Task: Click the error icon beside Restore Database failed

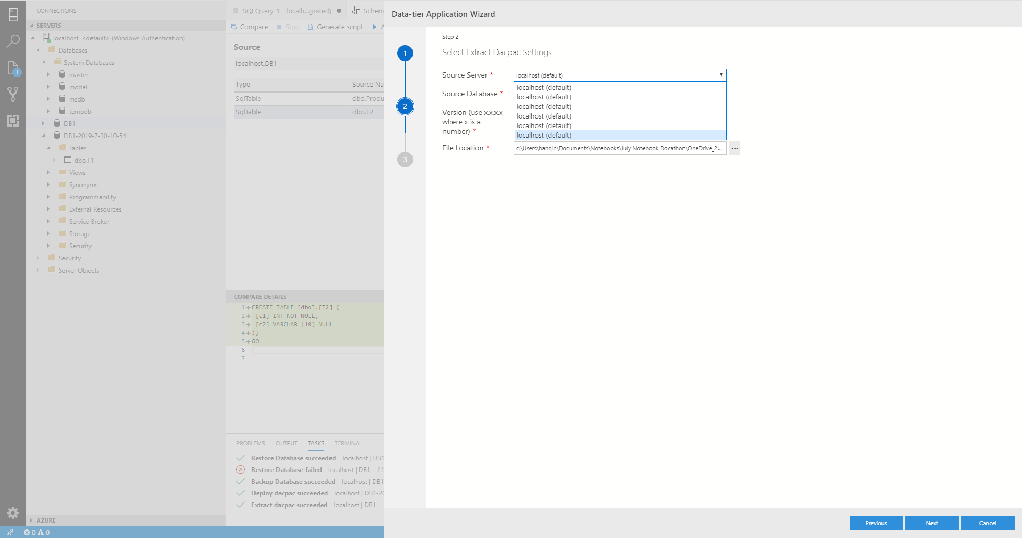Action: click(240, 469)
